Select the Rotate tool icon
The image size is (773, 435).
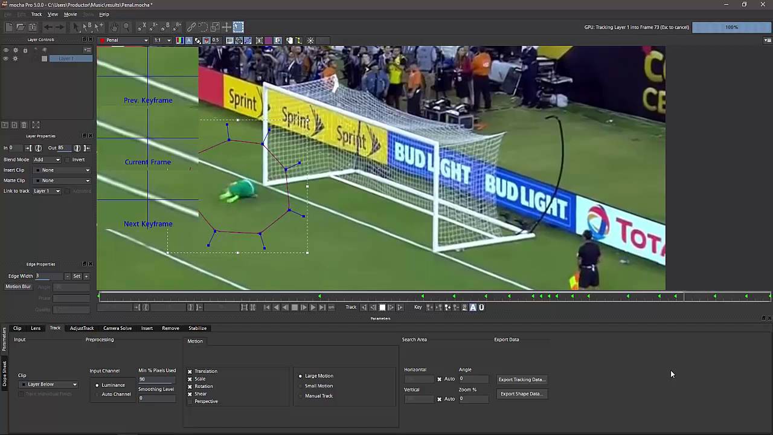[x=203, y=27]
